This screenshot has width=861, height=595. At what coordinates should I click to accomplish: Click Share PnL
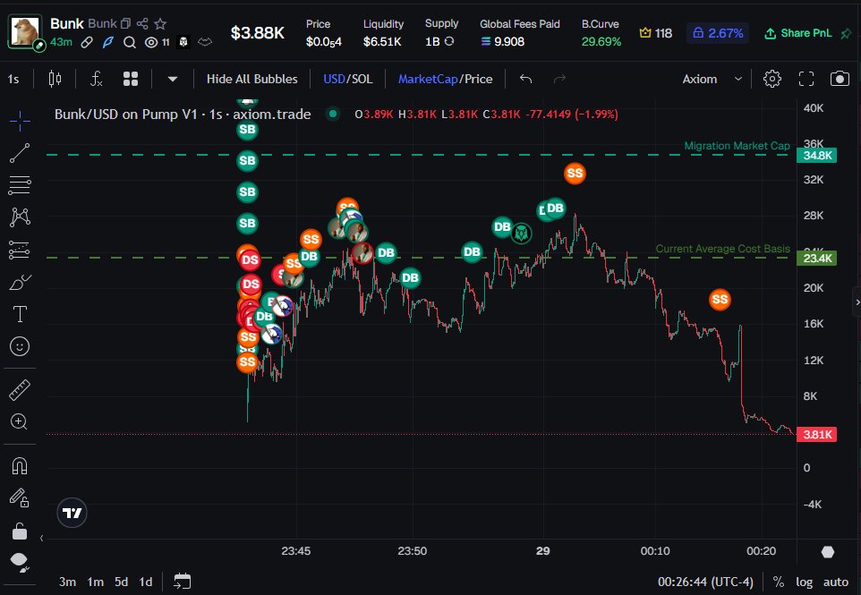coord(797,33)
